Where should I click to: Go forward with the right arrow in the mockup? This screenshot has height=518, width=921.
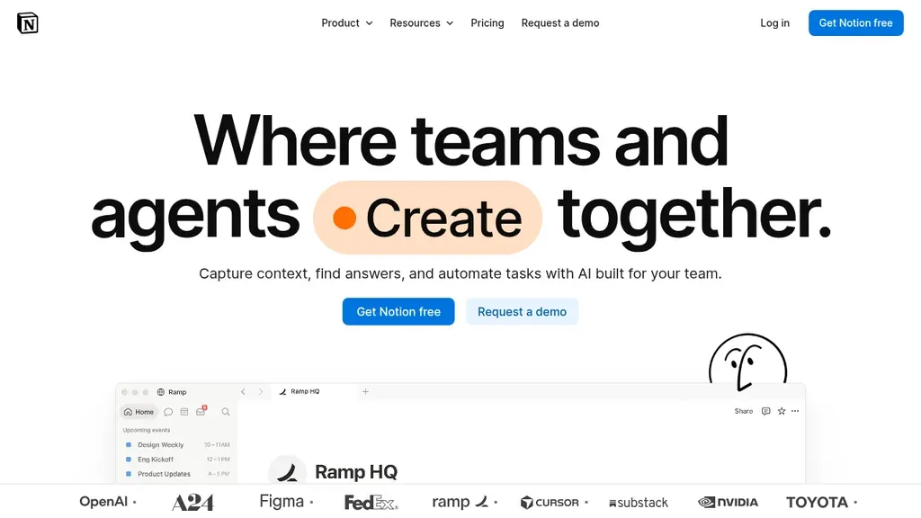(x=261, y=392)
